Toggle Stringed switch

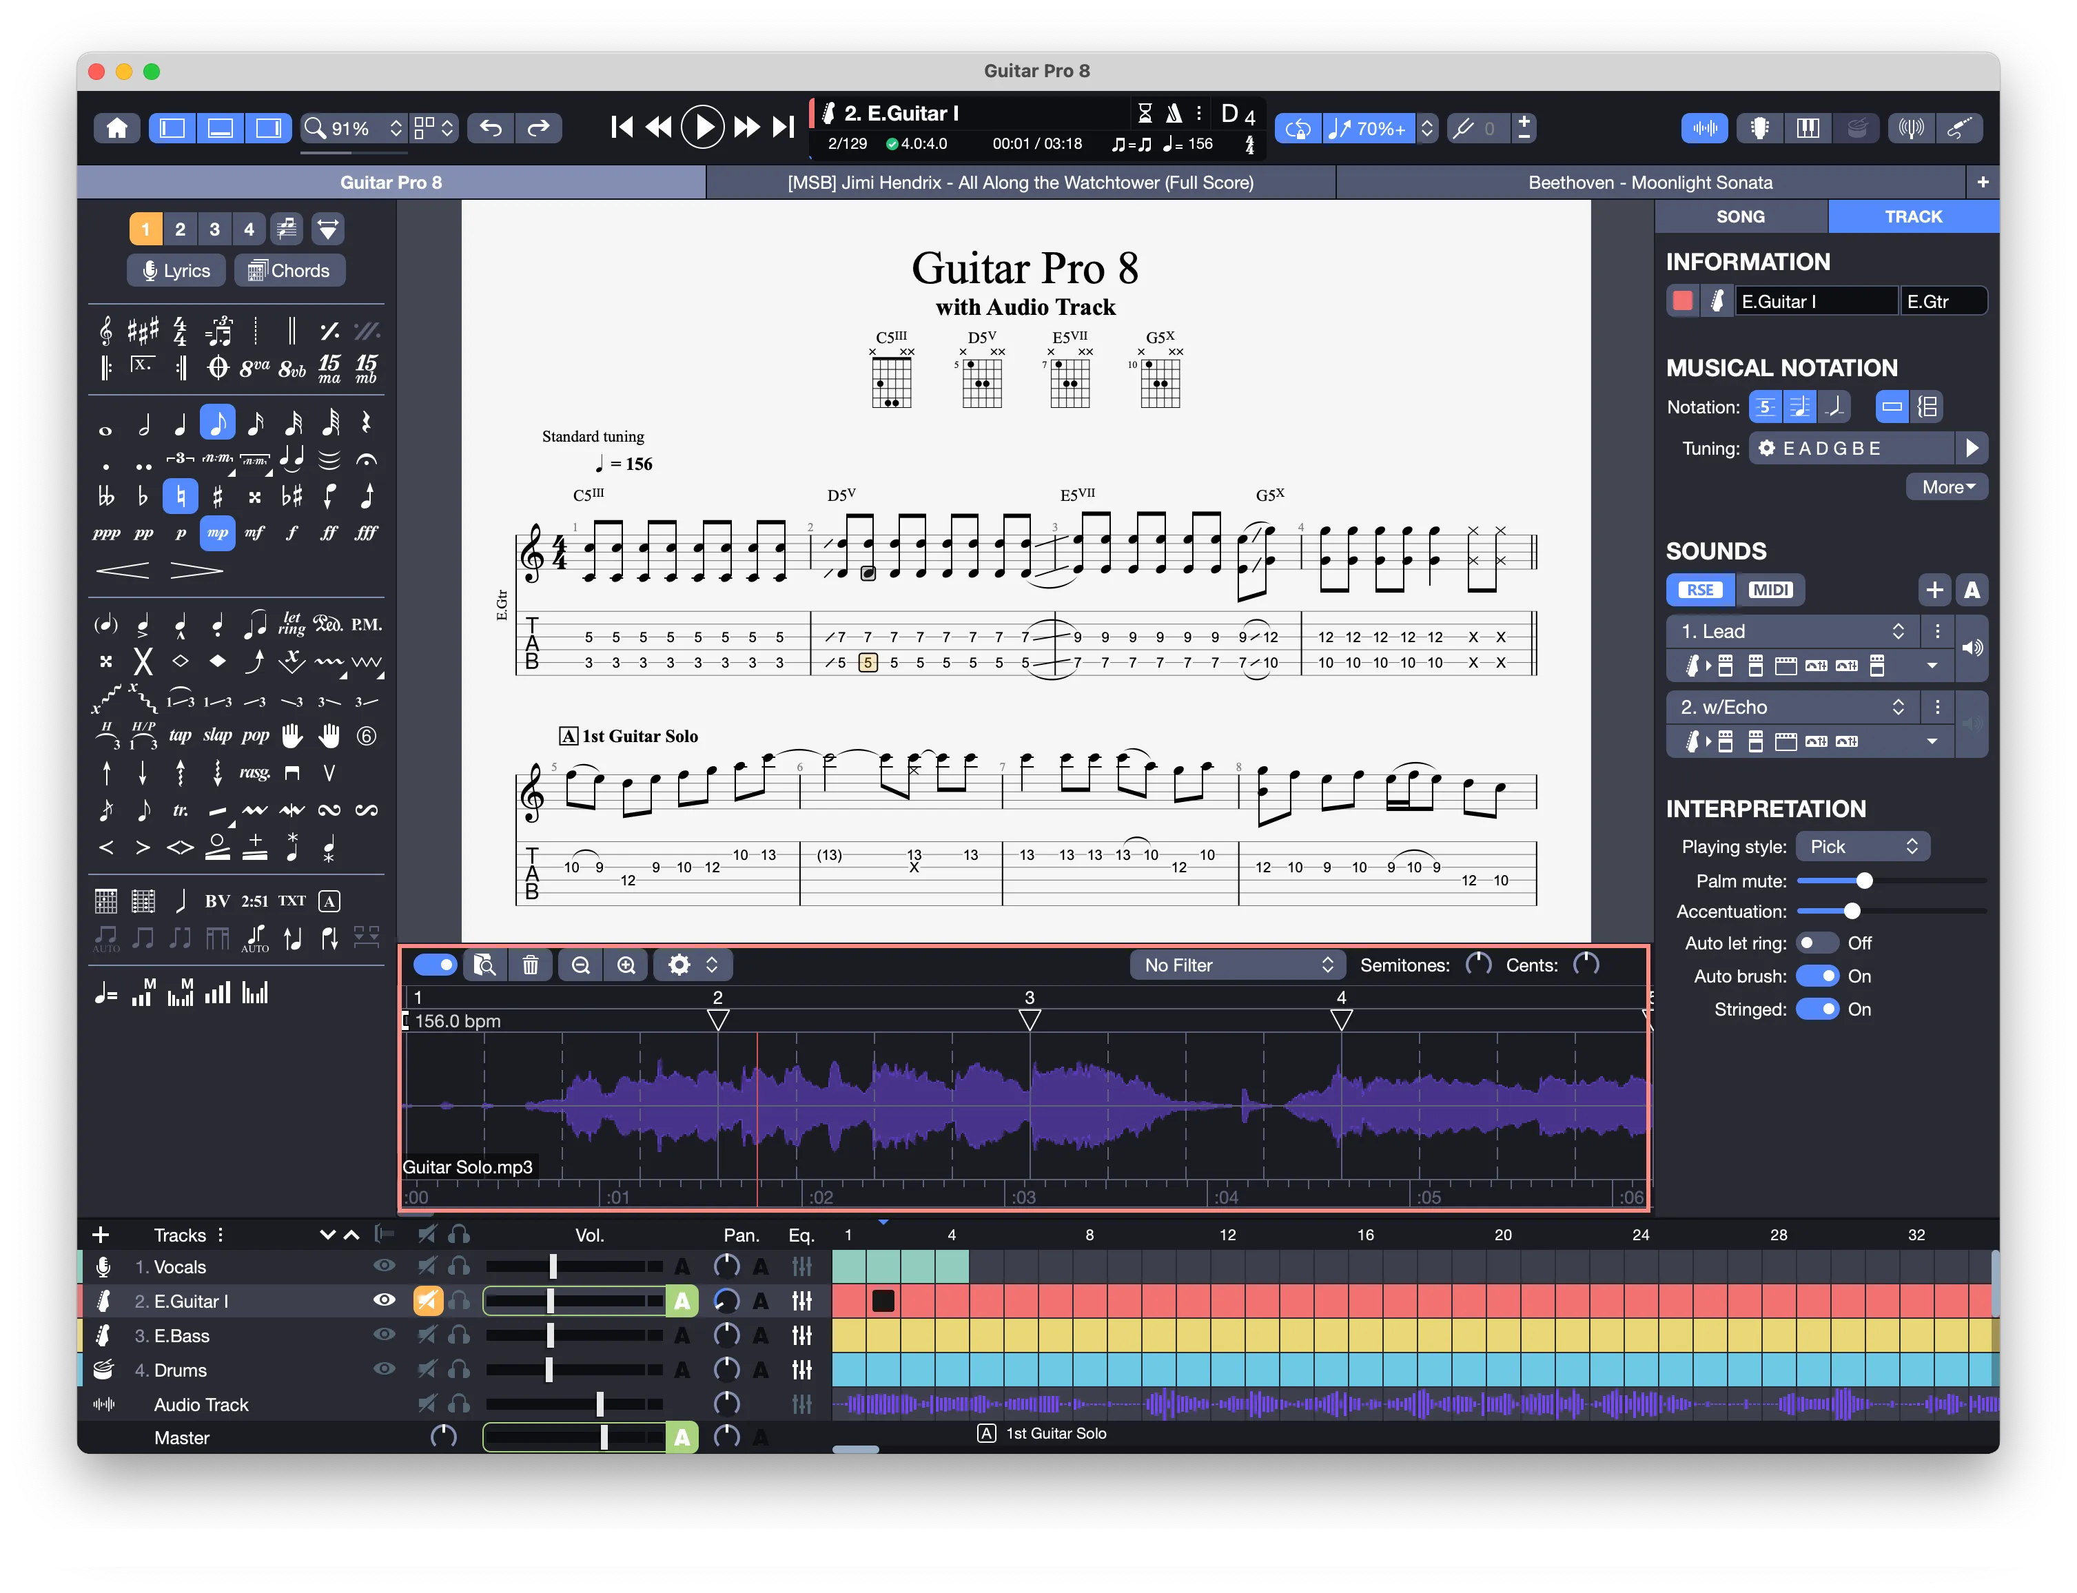[x=1817, y=1009]
